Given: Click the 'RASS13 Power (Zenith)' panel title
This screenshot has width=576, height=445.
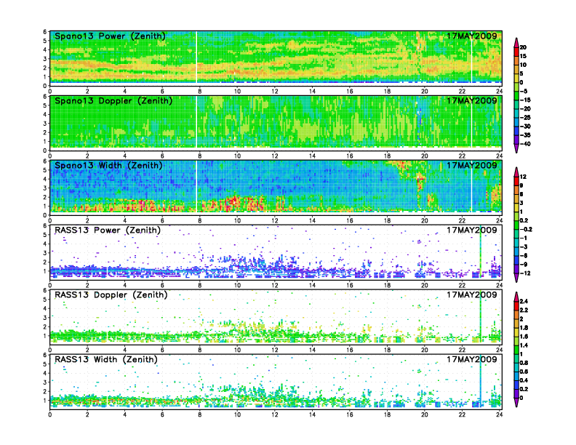Looking at the screenshot, I should 108,230.
